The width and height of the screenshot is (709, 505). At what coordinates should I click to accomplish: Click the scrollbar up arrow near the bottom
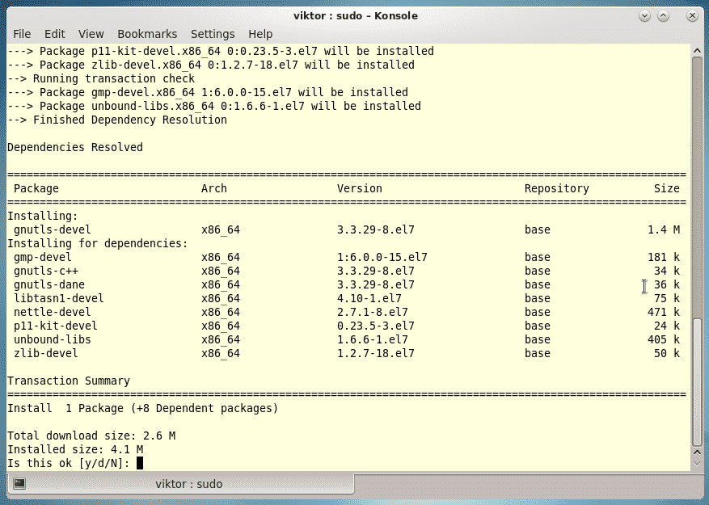click(x=697, y=452)
